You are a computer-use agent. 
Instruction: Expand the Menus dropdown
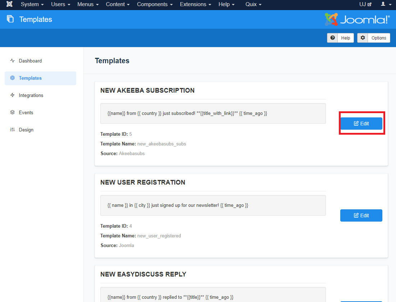coord(88,4)
